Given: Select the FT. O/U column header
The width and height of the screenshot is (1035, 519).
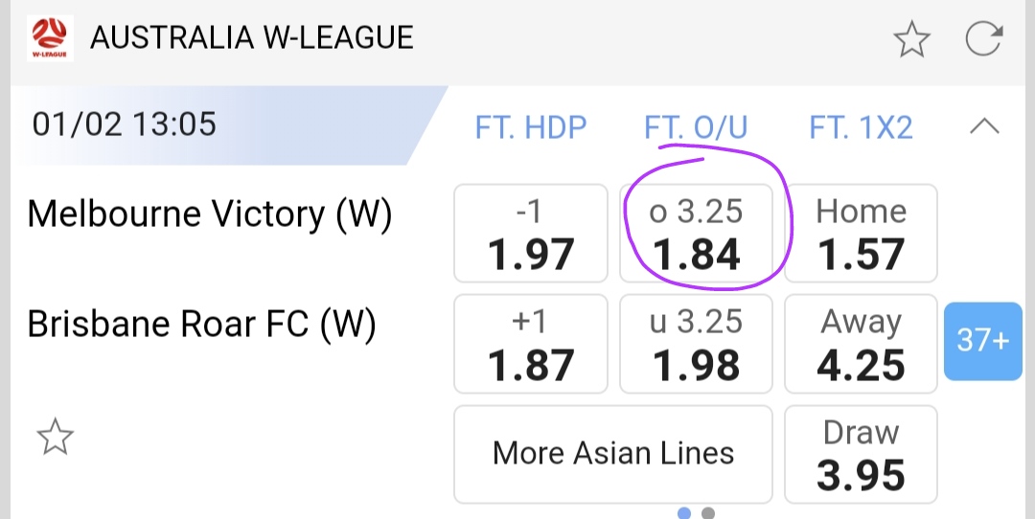Looking at the screenshot, I should [696, 127].
